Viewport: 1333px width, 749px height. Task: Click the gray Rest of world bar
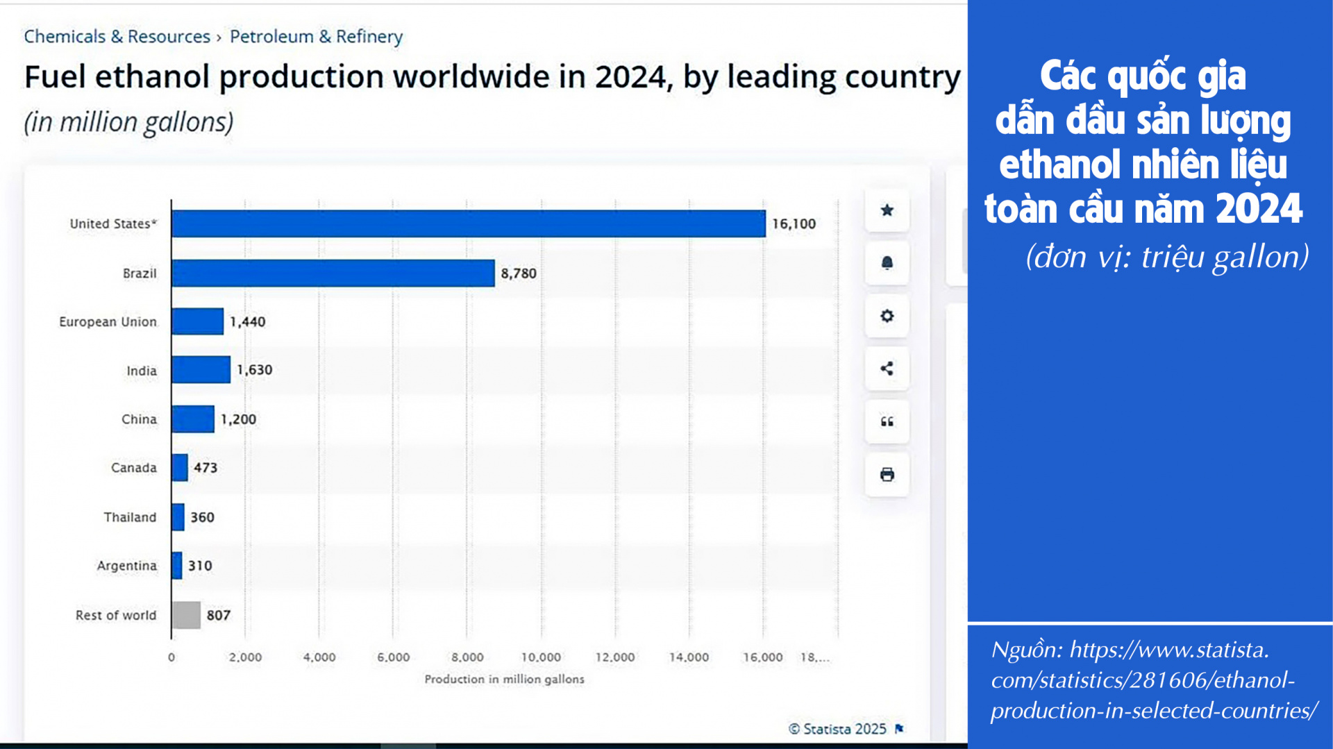(186, 615)
